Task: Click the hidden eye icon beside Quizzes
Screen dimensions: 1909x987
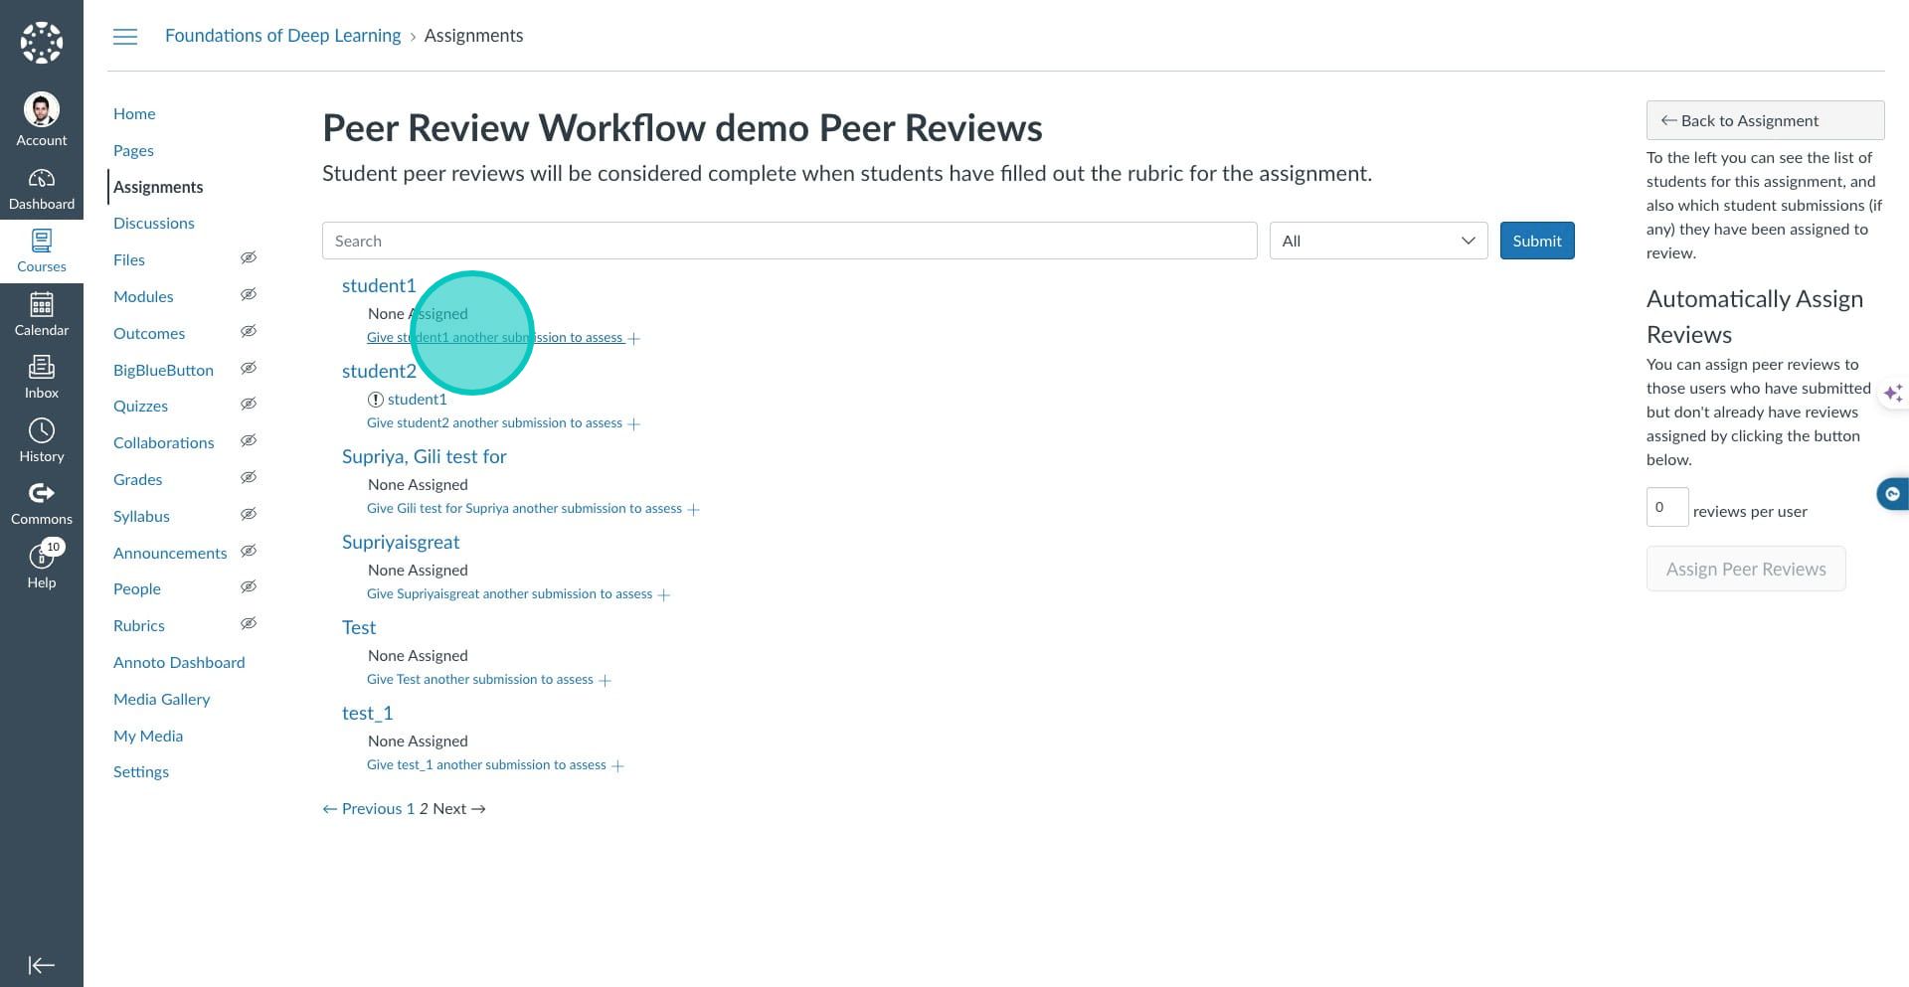Action: 249,405
